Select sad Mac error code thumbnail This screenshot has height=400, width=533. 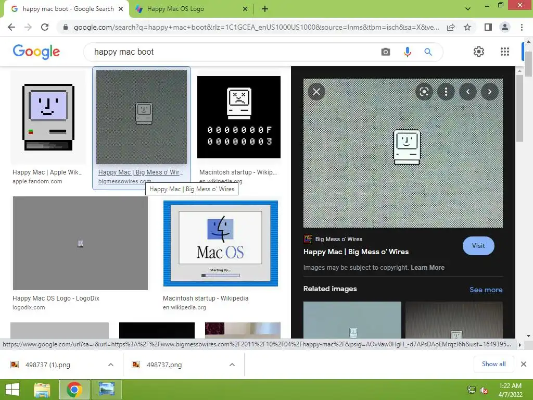[x=239, y=117]
